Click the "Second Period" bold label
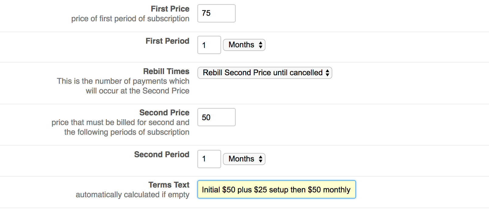This screenshot has width=489, height=210. pos(162,154)
